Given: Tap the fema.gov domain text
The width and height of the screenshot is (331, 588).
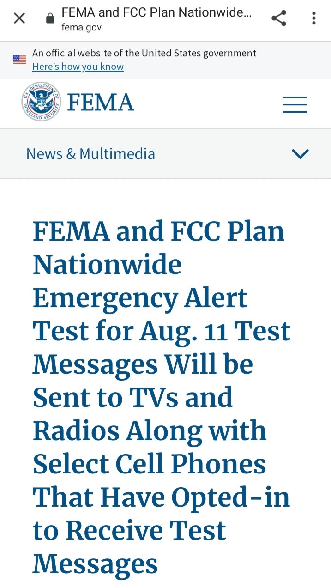Looking at the screenshot, I should [x=81, y=27].
